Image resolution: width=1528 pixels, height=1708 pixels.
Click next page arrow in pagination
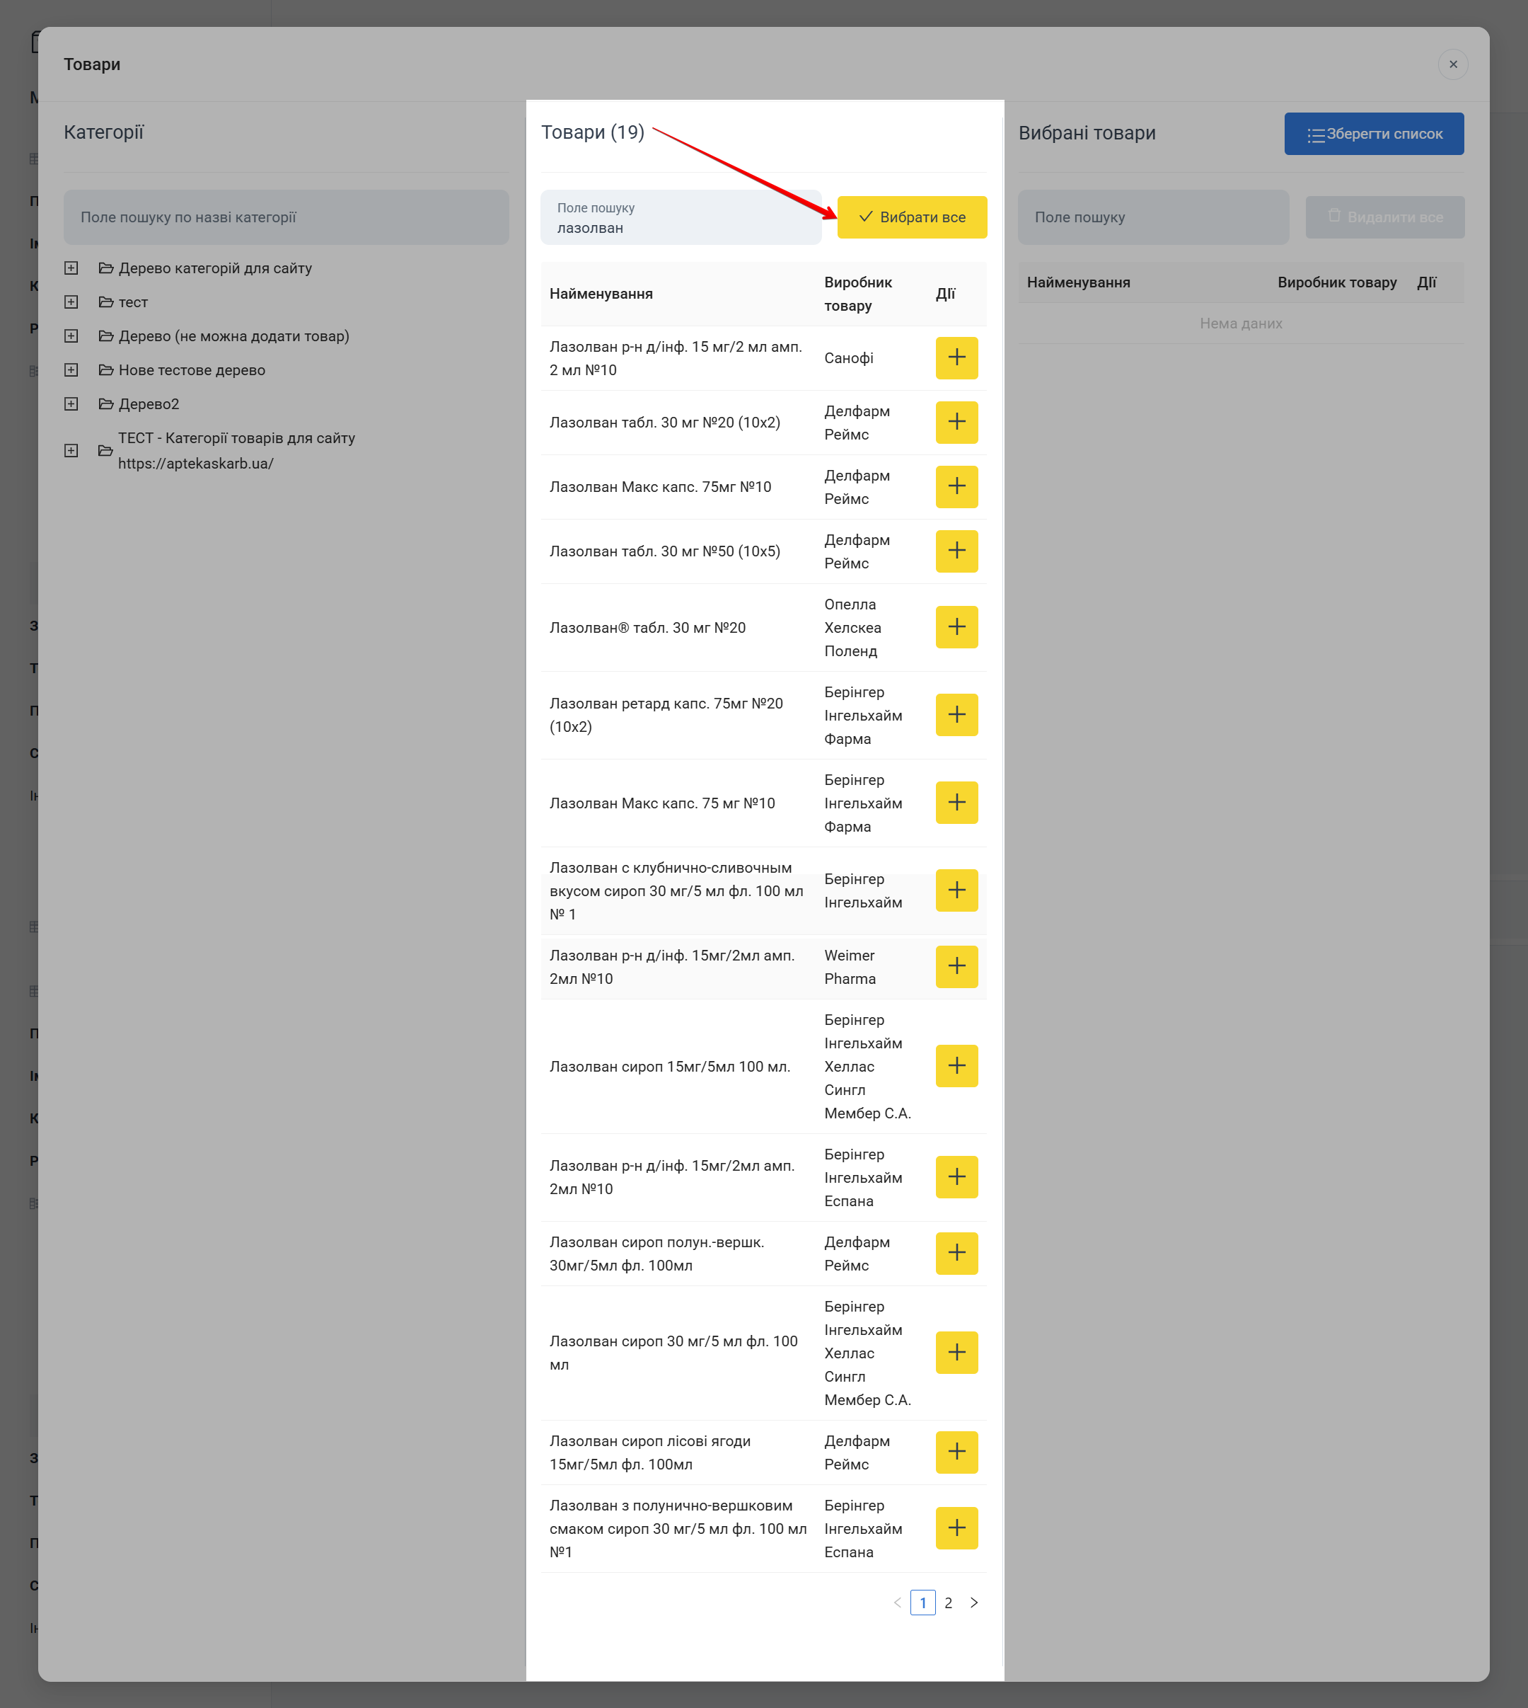[x=973, y=1602]
